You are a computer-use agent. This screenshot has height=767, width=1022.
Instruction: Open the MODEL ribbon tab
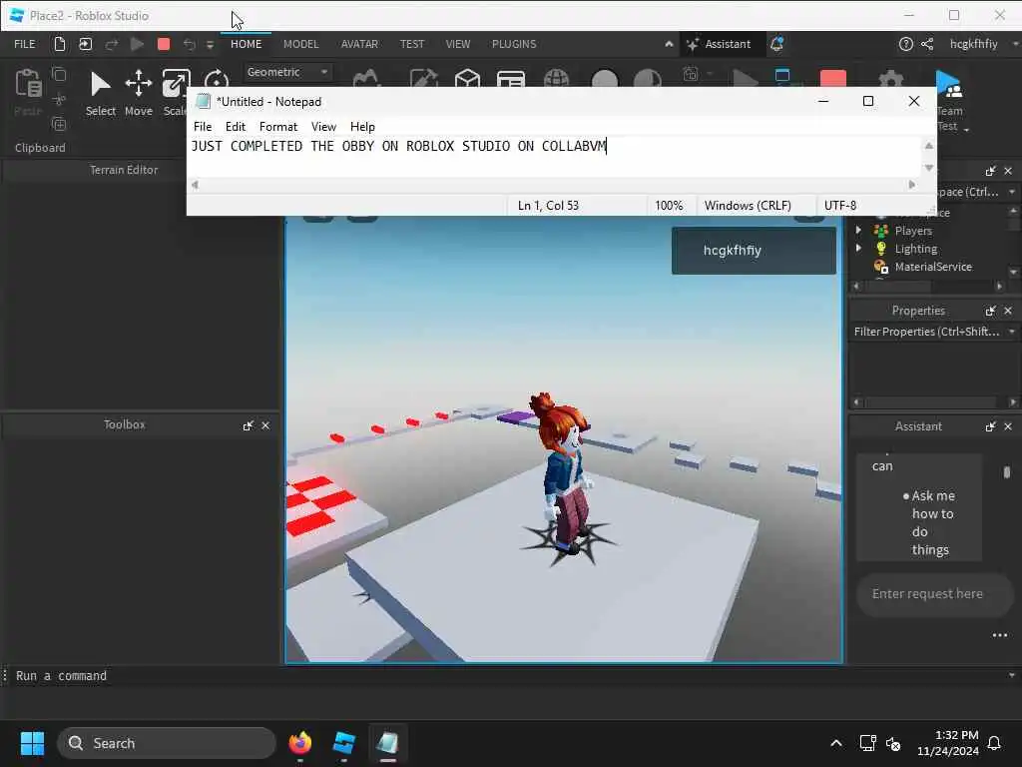point(300,44)
